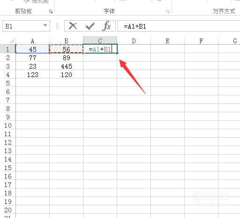The image size is (240, 218).
Task: Click cell B1 containing 56
Action: coord(66,49)
